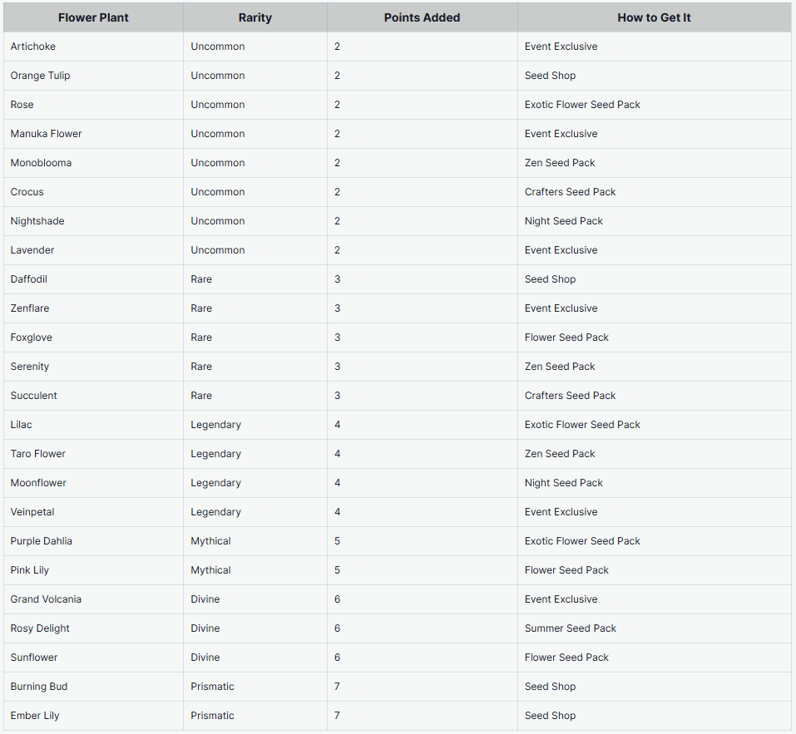This screenshot has width=796, height=734.
Task: Select the Burning Bud flower name
Action: (39, 687)
